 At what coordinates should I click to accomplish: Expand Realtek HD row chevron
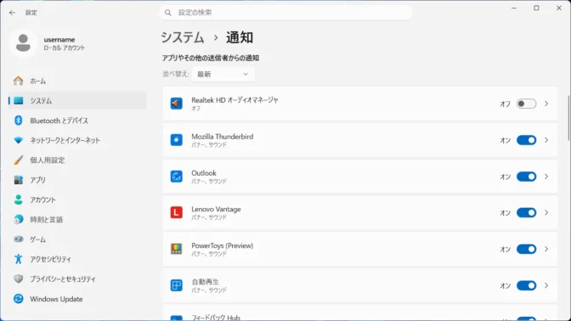546,104
